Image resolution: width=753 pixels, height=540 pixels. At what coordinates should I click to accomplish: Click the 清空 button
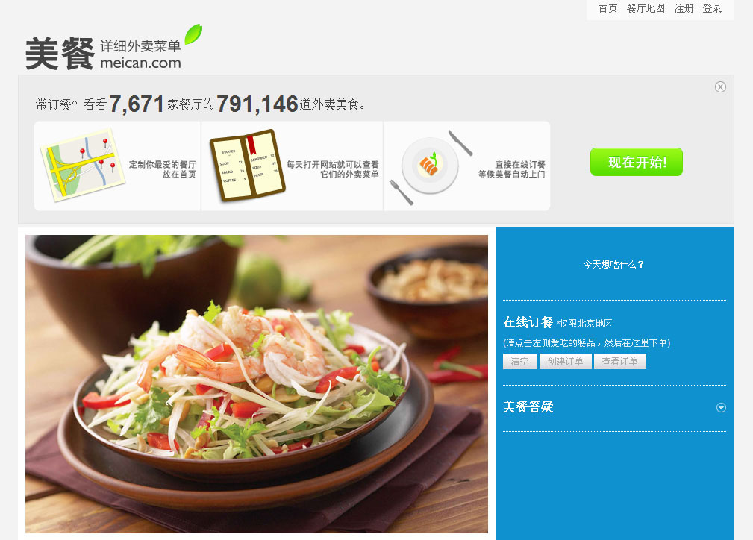519,362
